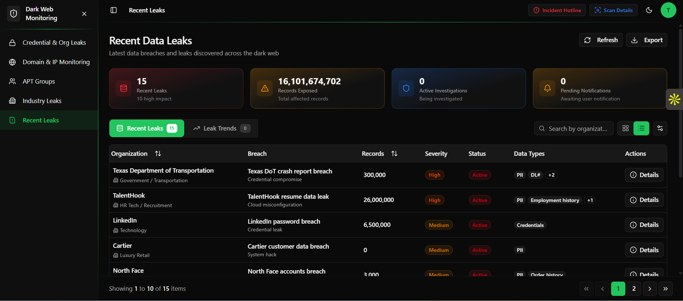Screen dimensions: 683x301
Task: Switch to grid view layout
Action: pos(625,128)
